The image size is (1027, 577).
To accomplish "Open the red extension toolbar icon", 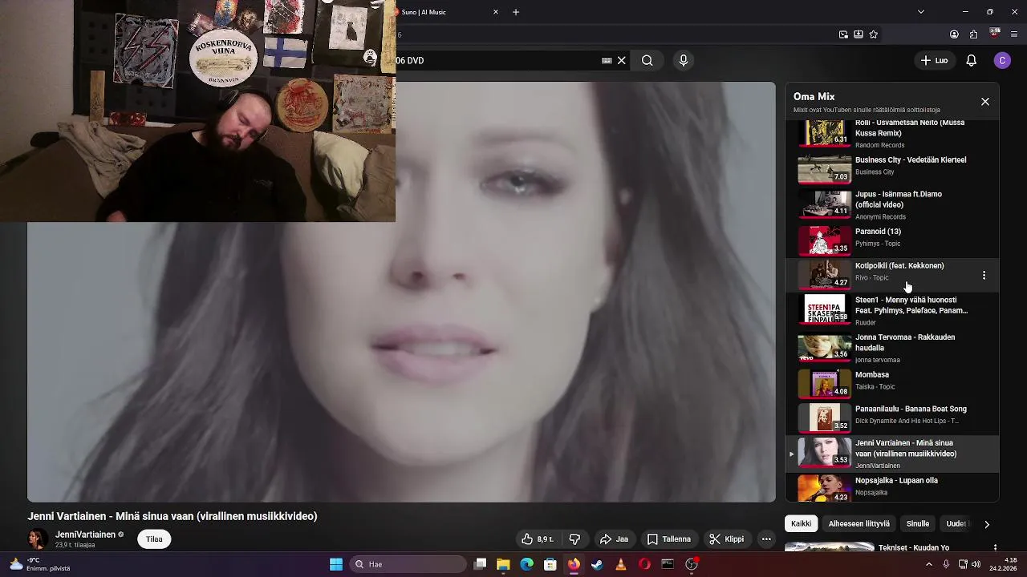I will point(995,34).
